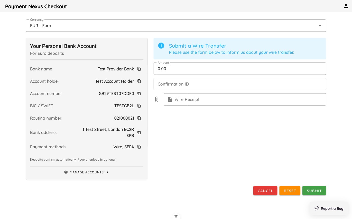Click the TESTGB2L code text
352x219 pixels.
pos(124,106)
